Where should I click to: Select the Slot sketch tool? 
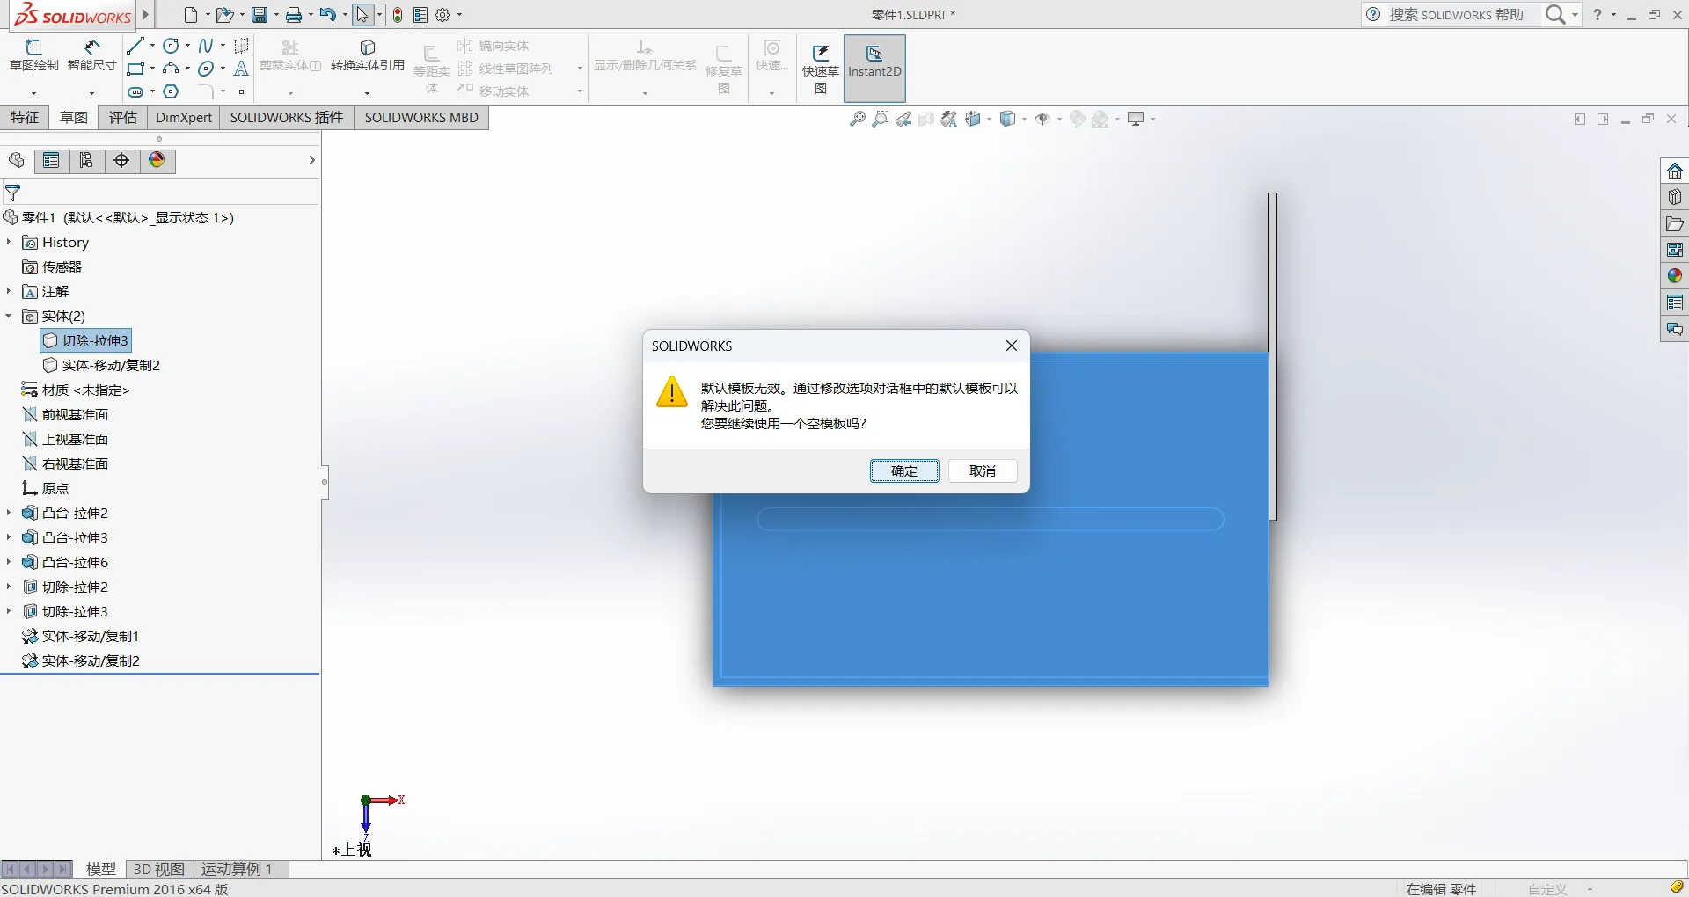[135, 91]
